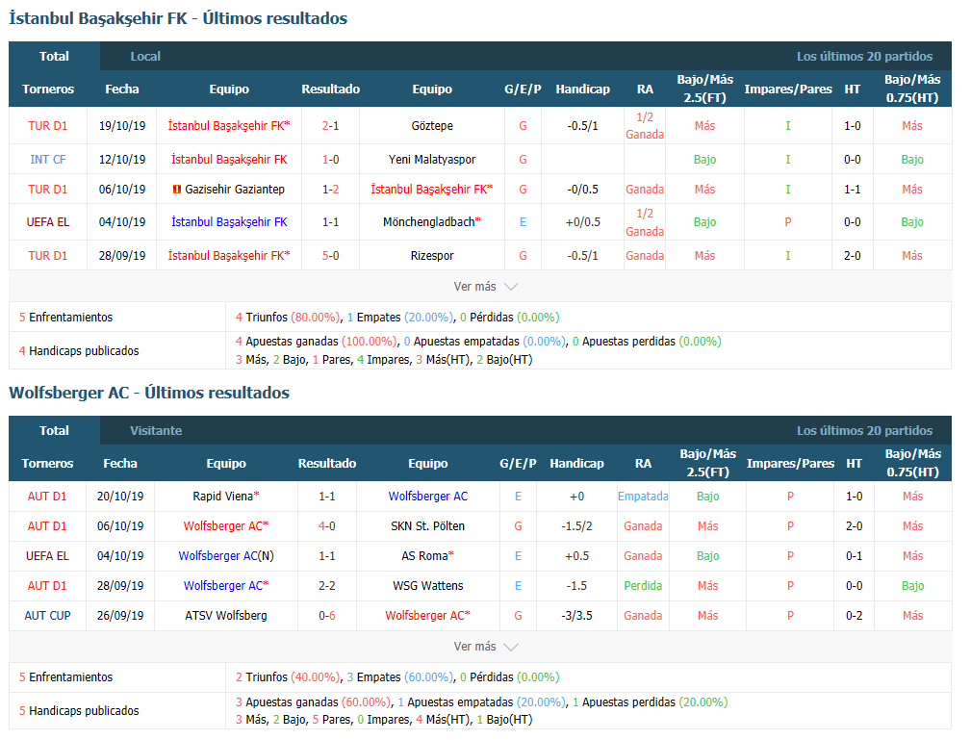Click the 'Wolfsberger AC - Últimos resultados' heading
The width and height of the screenshot is (971, 740).
click(x=149, y=393)
